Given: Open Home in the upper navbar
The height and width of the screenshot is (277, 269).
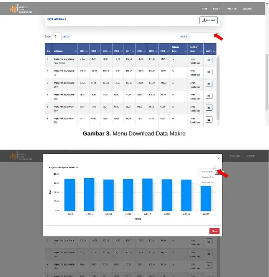Looking at the screenshot, I should (x=203, y=9).
